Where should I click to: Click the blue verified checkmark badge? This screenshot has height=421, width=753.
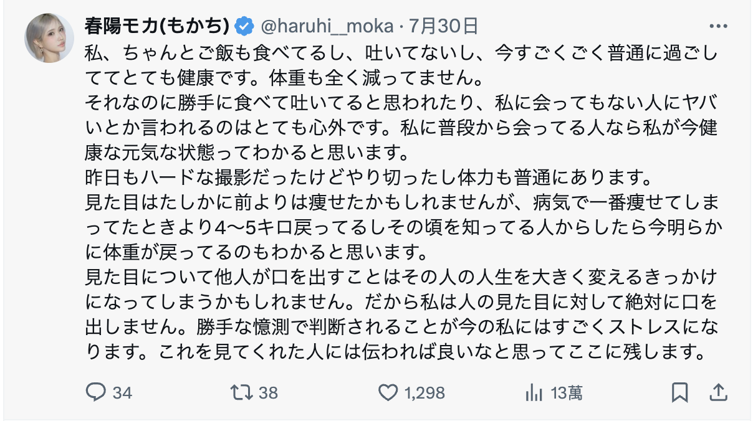[x=244, y=26]
